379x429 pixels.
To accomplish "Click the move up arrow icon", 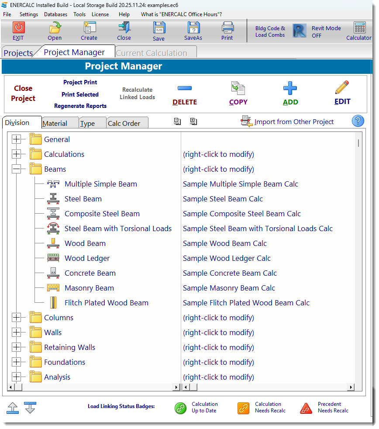I will coord(13,408).
